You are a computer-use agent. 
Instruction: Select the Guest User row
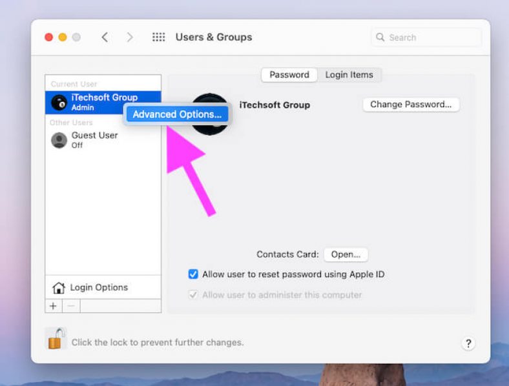[103, 140]
